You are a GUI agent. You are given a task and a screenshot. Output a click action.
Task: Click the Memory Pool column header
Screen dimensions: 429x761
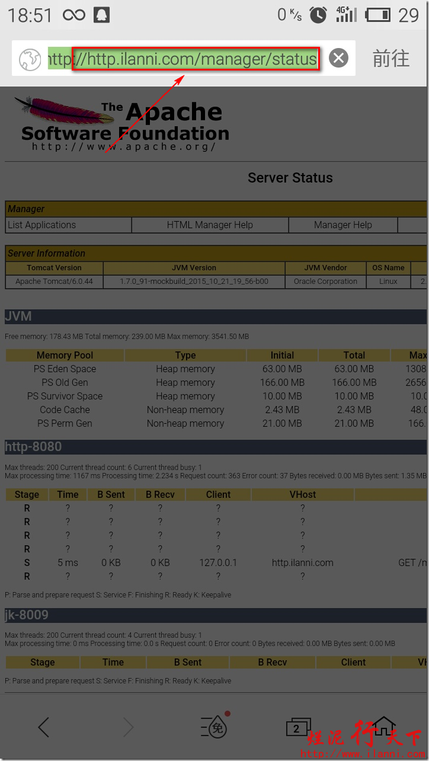pos(65,356)
